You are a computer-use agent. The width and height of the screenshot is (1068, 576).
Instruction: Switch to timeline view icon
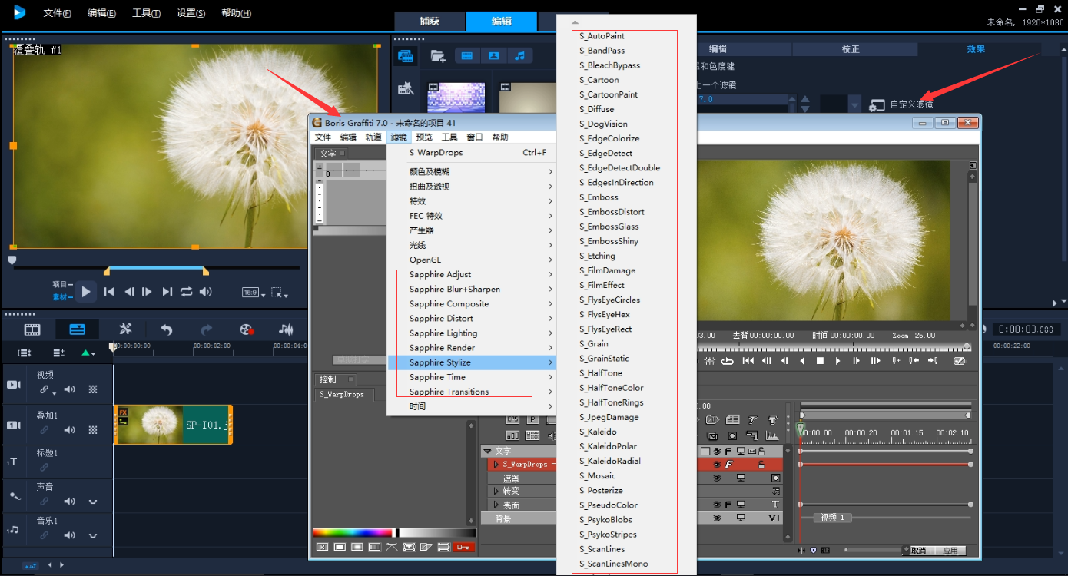(77, 329)
